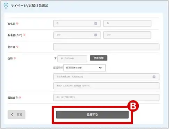The width and height of the screenshot is (169, 129).
Task: Click the location pin icon in the header
Action: click(6, 6)
